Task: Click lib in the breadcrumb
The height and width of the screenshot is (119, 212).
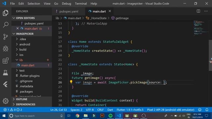Action: (57, 18)
